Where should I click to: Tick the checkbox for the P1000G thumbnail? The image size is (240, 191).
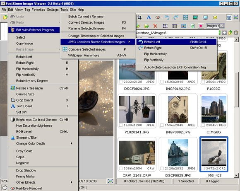(x=203, y=82)
